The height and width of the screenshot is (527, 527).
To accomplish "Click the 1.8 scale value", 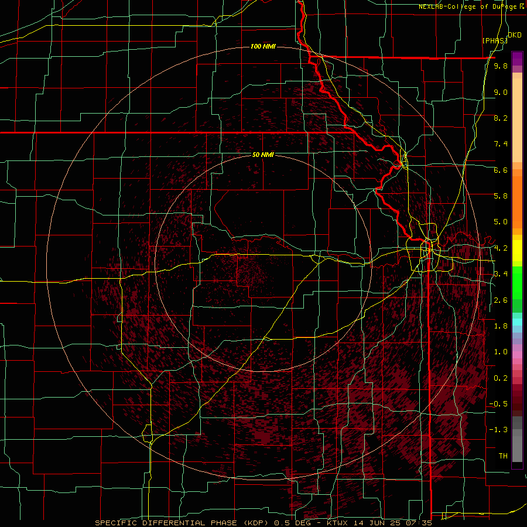I will (x=501, y=326).
